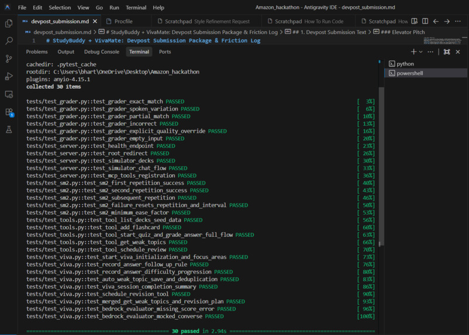This screenshot has width=469, height=335.
Task: Click the test_grader_incorrect result line
Action: (x=102, y=124)
